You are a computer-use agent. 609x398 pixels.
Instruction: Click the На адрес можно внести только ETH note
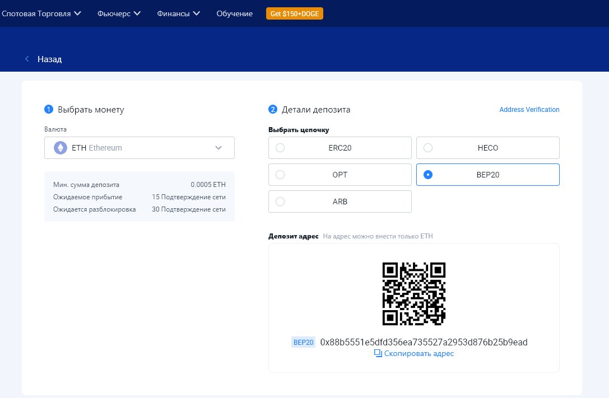[x=378, y=236]
